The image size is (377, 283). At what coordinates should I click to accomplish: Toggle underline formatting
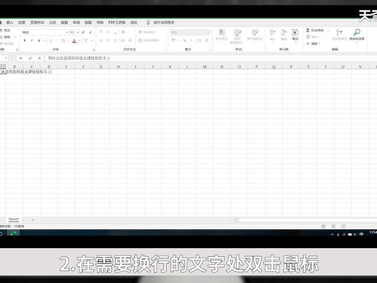pos(39,41)
